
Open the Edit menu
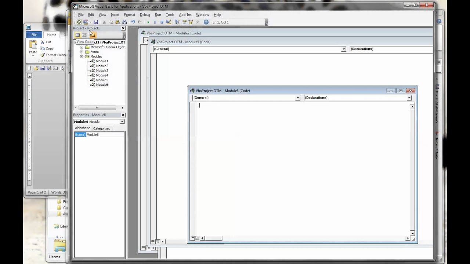91,15
